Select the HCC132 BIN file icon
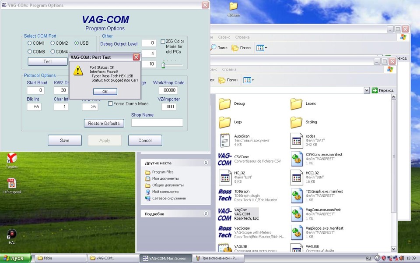The image size is (420, 263). coord(296,178)
